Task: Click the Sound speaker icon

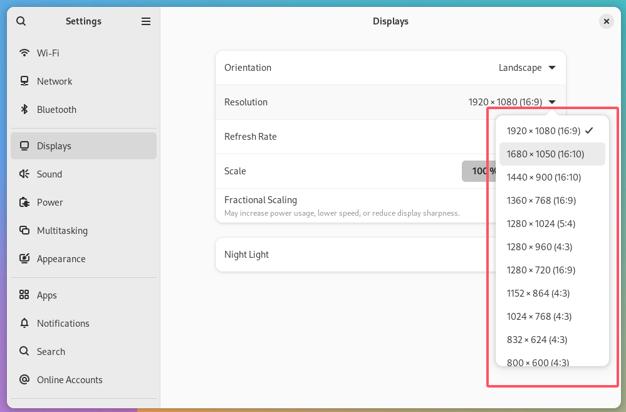Action: (x=24, y=174)
